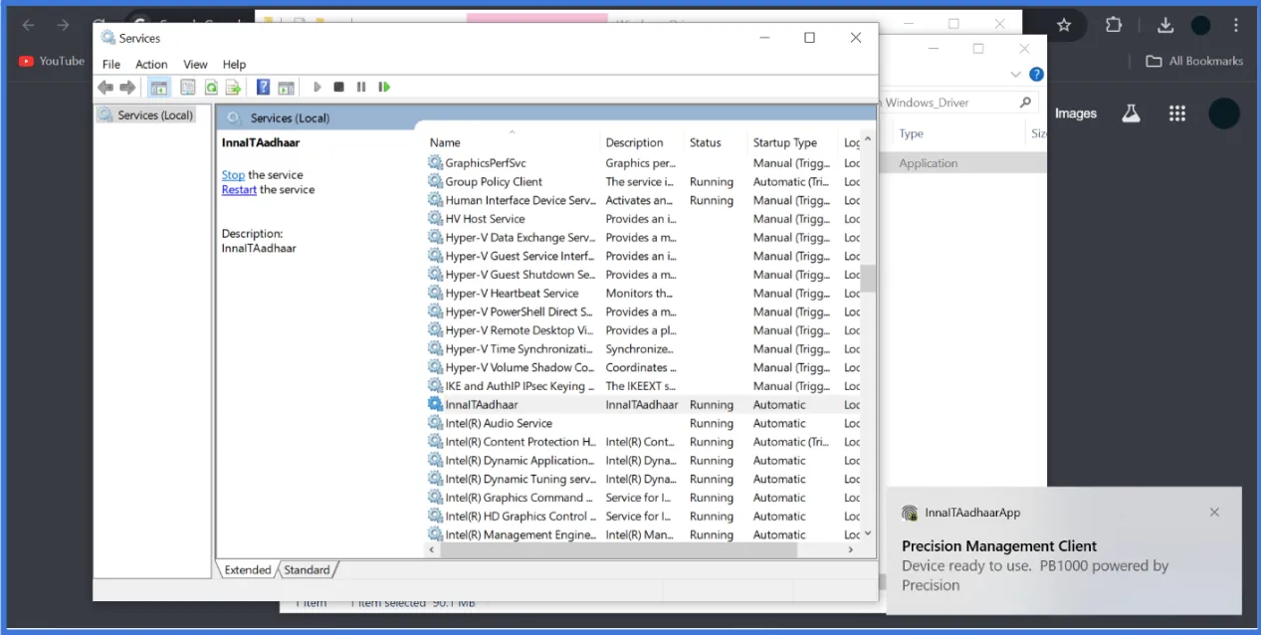The width and height of the screenshot is (1261, 635).
Task: Click the Restart Service toolbar icon
Action: pos(384,88)
